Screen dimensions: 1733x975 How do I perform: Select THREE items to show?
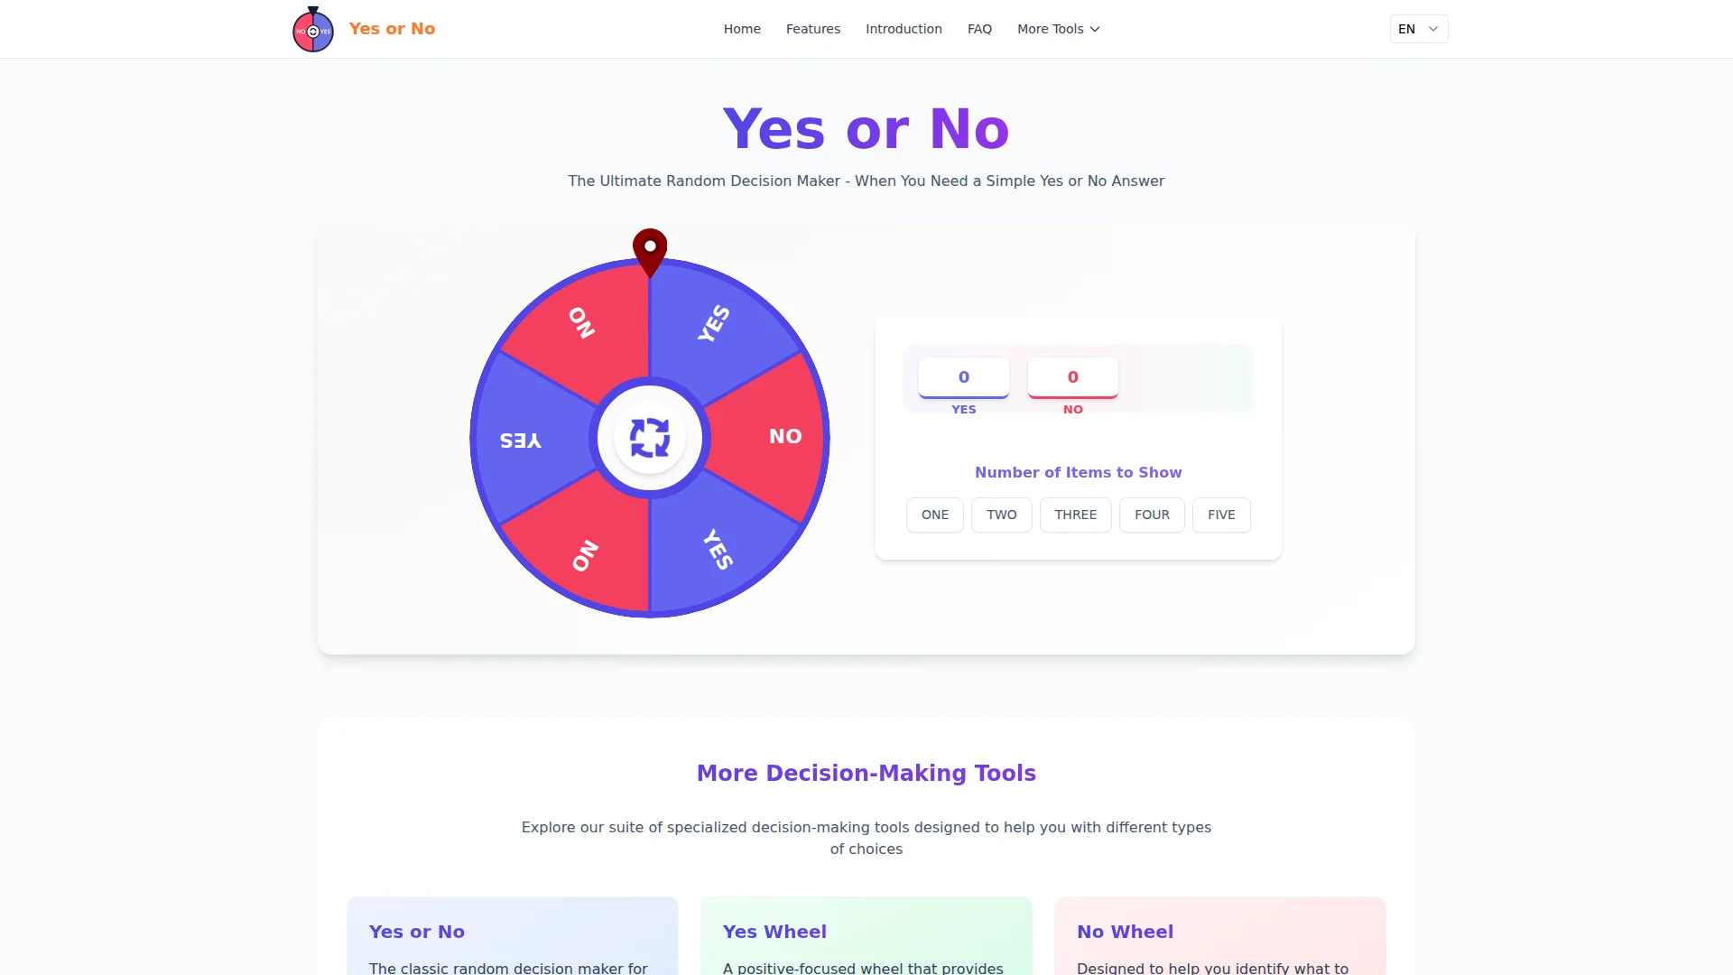(1075, 515)
